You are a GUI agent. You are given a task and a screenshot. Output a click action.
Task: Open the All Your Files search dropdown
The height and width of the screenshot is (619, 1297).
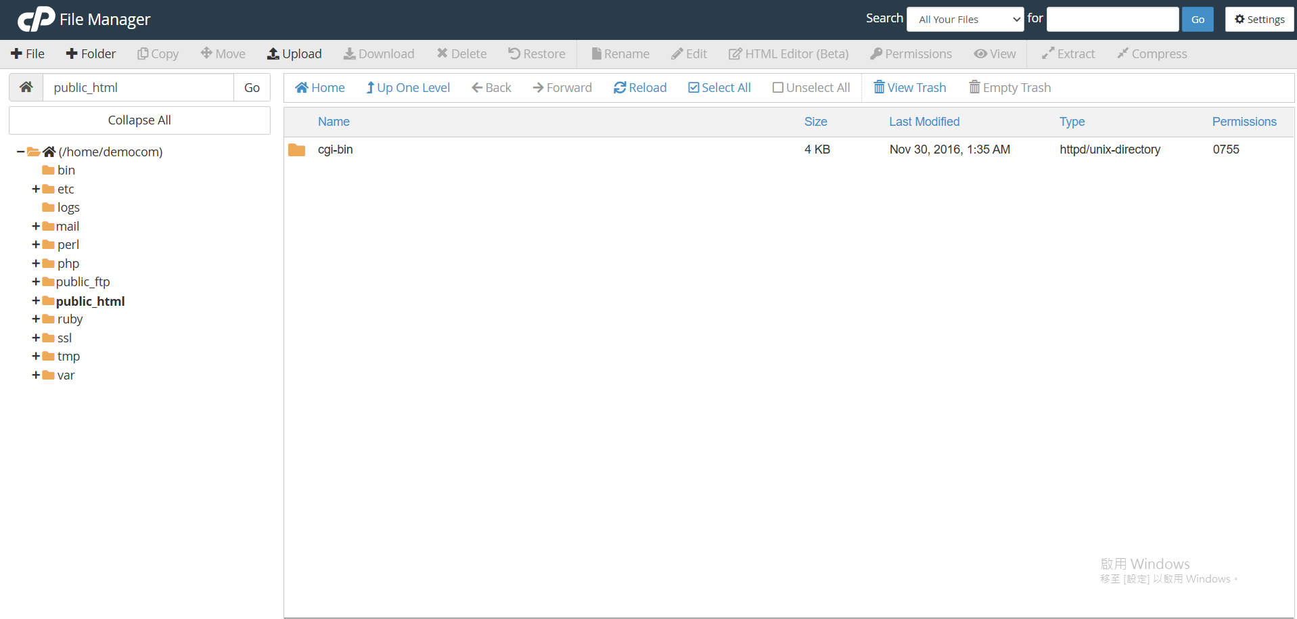tap(965, 20)
